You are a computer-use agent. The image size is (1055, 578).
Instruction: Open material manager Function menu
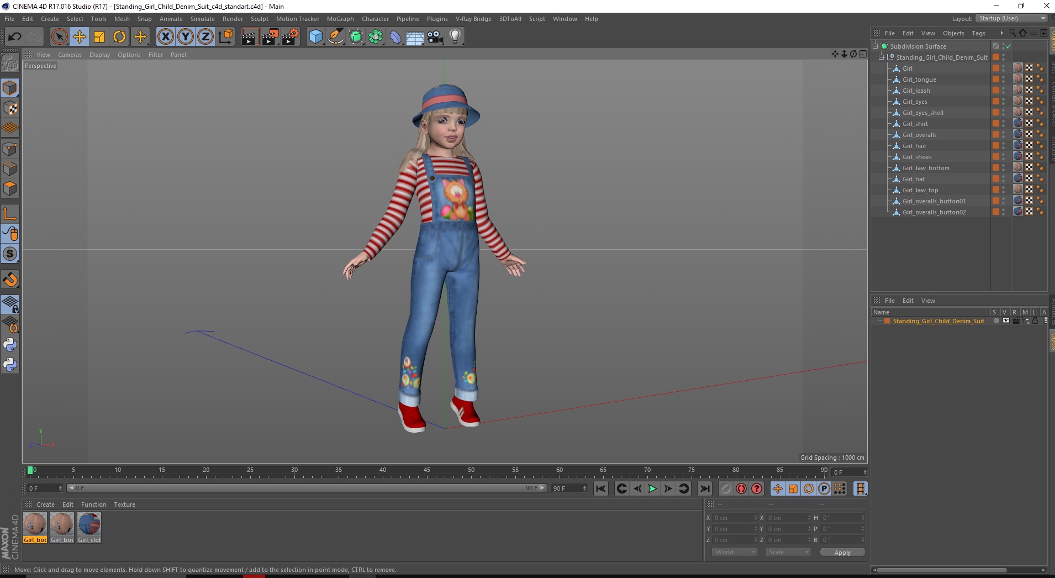coord(93,505)
